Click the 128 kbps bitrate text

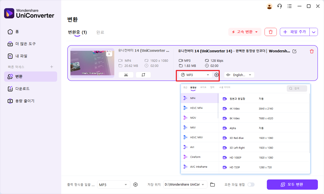tap(217, 60)
